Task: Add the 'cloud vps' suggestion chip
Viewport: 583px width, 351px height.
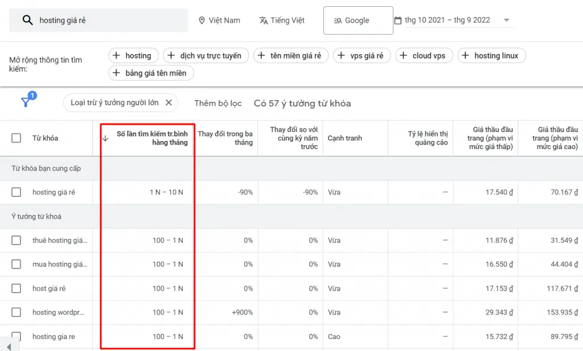Action: [x=424, y=56]
